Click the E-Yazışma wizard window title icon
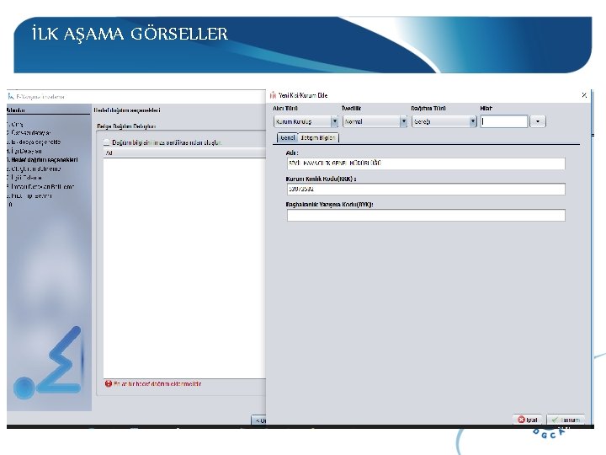 click(x=11, y=96)
